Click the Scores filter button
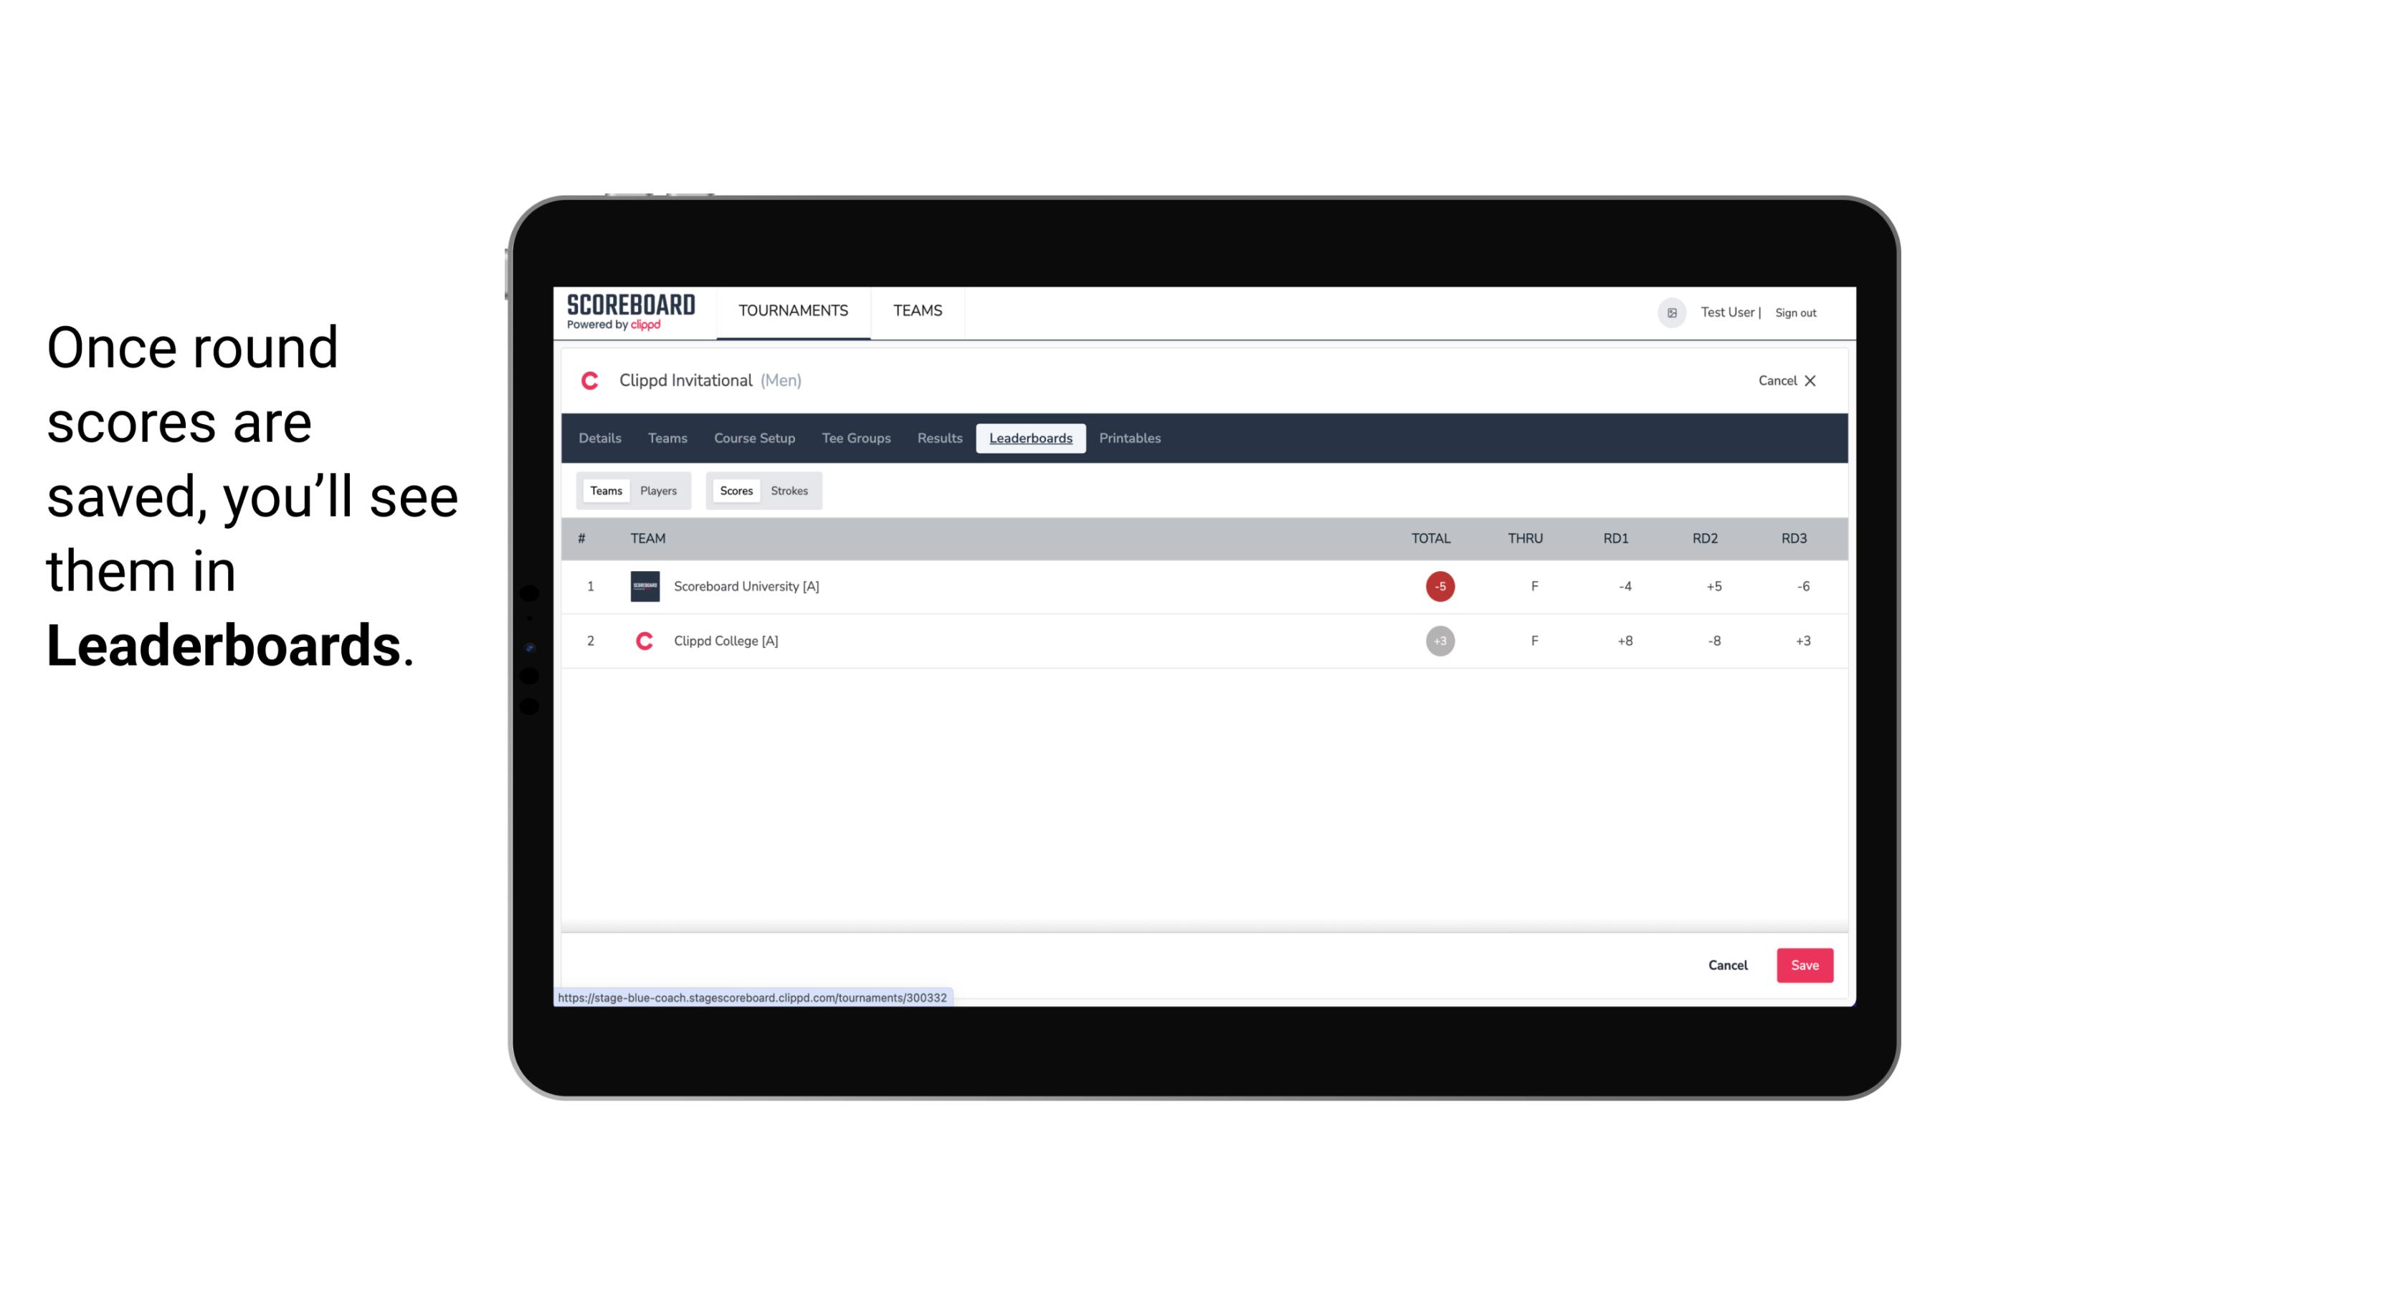 (x=735, y=489)
